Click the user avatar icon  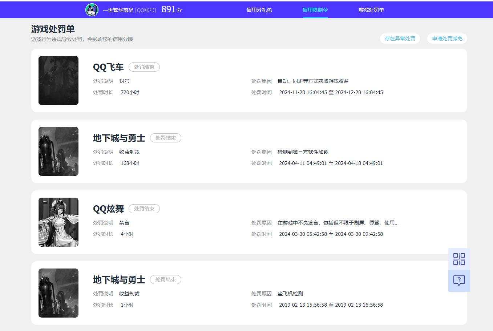[x=92, y=10]
